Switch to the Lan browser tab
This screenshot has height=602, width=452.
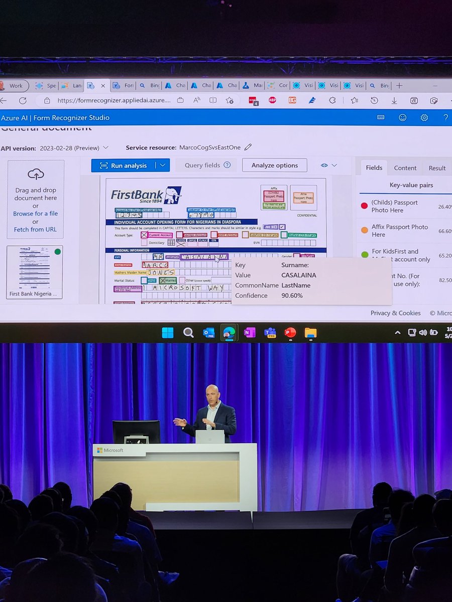coord(71,85)
